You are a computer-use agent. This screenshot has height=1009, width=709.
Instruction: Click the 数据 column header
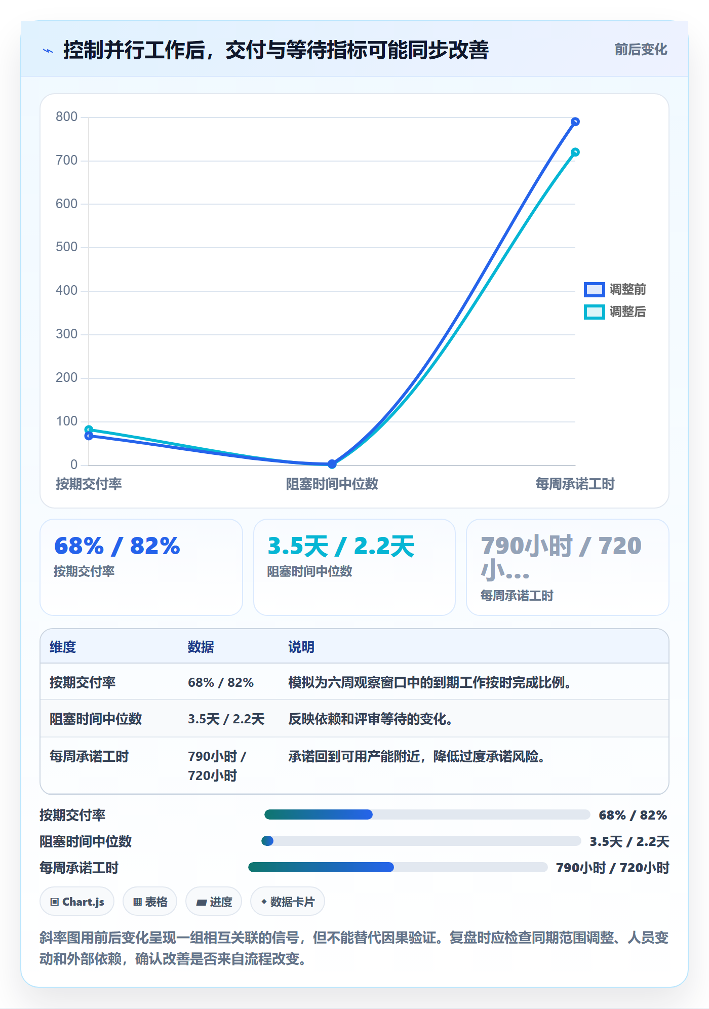pyautogui.click(x=201, y=647)
